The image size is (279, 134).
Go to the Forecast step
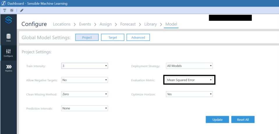[128, 24]
